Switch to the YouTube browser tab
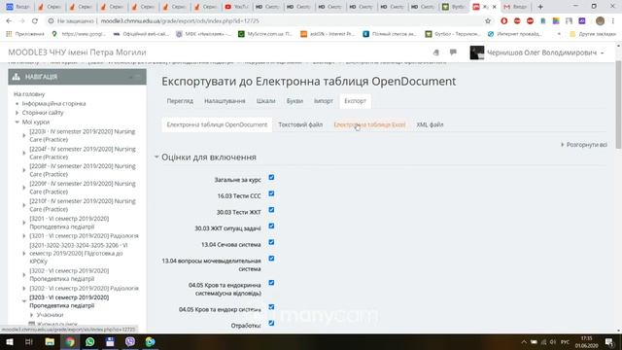Viewport: 622px width, 350px height. point(236,7)
